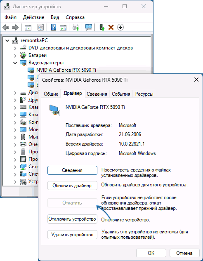203x261 pixels.
Task: Collapse the Видеоадаптеры chevron
Action: (x=15, y=63)
